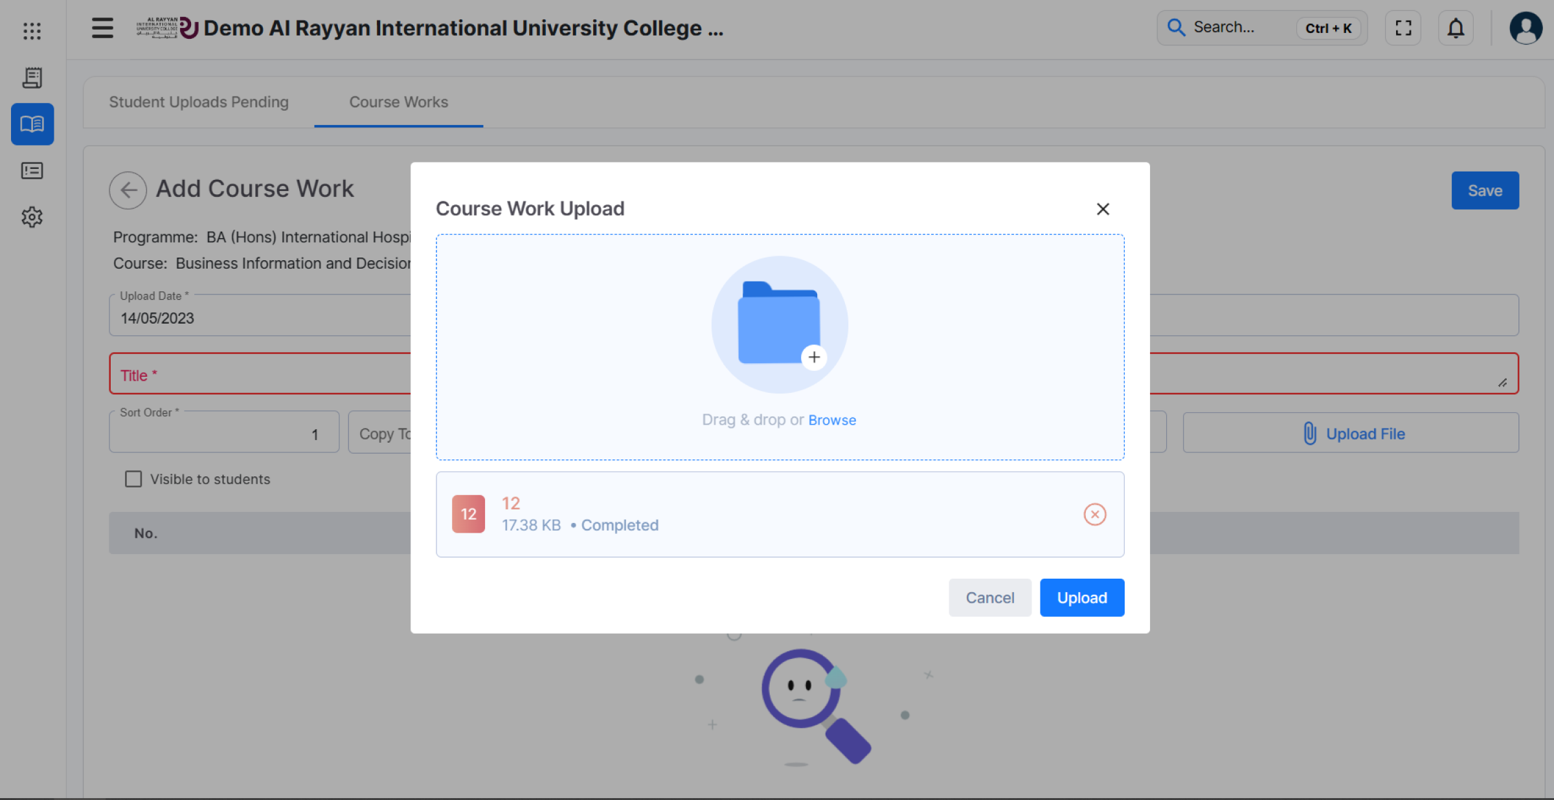Click the folder plus upload icon
Viewport: 1554px width, 800px height.
(x=780, y=324)
